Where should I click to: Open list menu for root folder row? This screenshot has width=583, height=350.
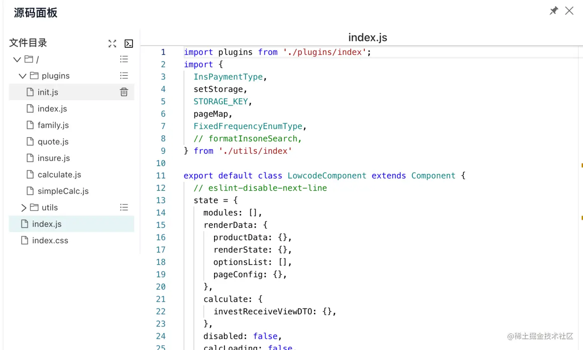(x=124, y=59)
